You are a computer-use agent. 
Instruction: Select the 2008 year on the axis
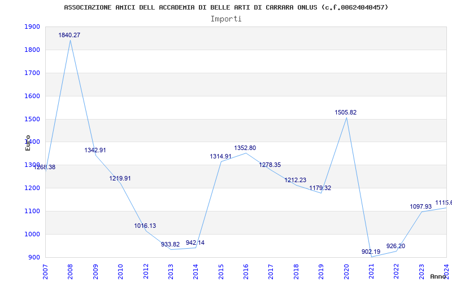[x=70, y=272]
